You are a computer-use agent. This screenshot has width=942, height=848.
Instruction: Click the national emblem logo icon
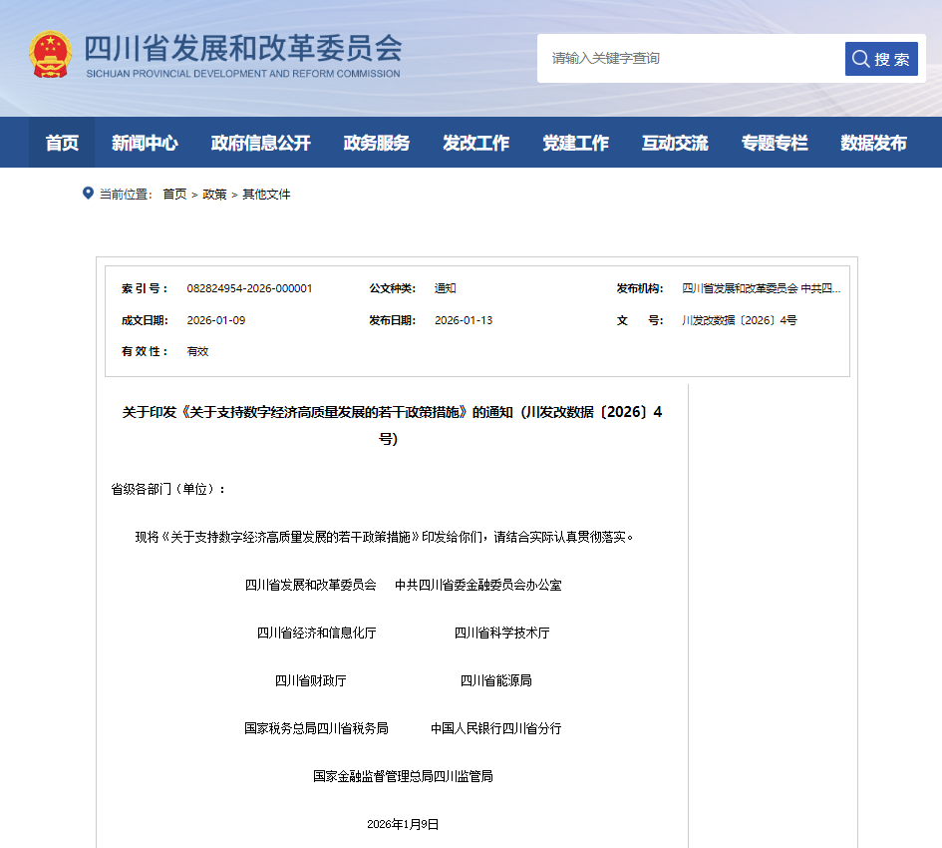tap(50, 55)
